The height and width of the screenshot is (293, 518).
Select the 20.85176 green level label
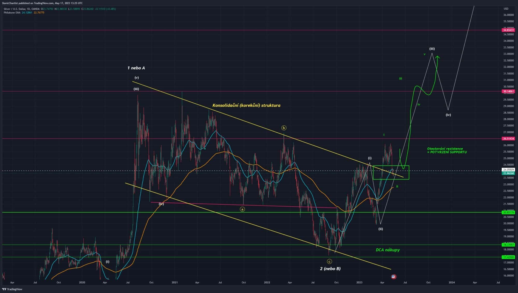click(x=508, y=212)
